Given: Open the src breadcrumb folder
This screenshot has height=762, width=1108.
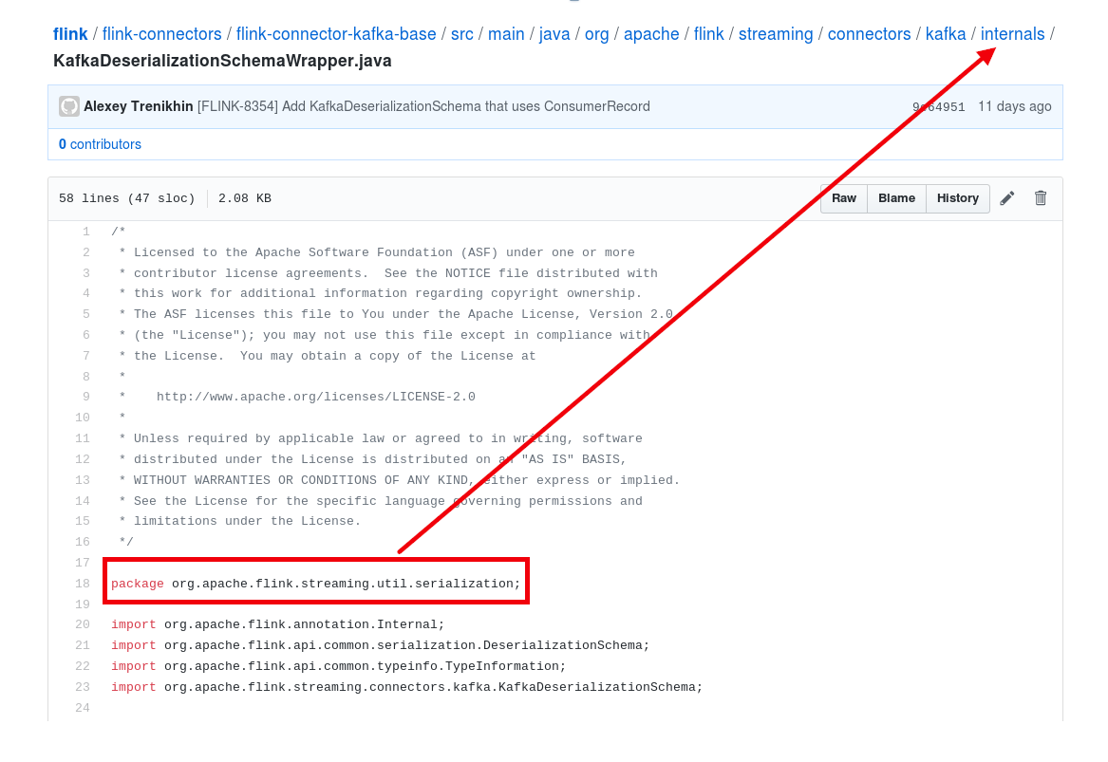Looking at the screenshot, I should (462, 34).
